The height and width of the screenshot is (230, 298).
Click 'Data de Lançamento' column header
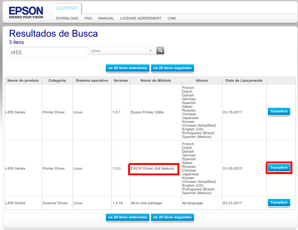(x=244, y=80)
